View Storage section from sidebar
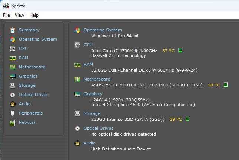This screenshot has height=160, width=239. tap(27, 85)
